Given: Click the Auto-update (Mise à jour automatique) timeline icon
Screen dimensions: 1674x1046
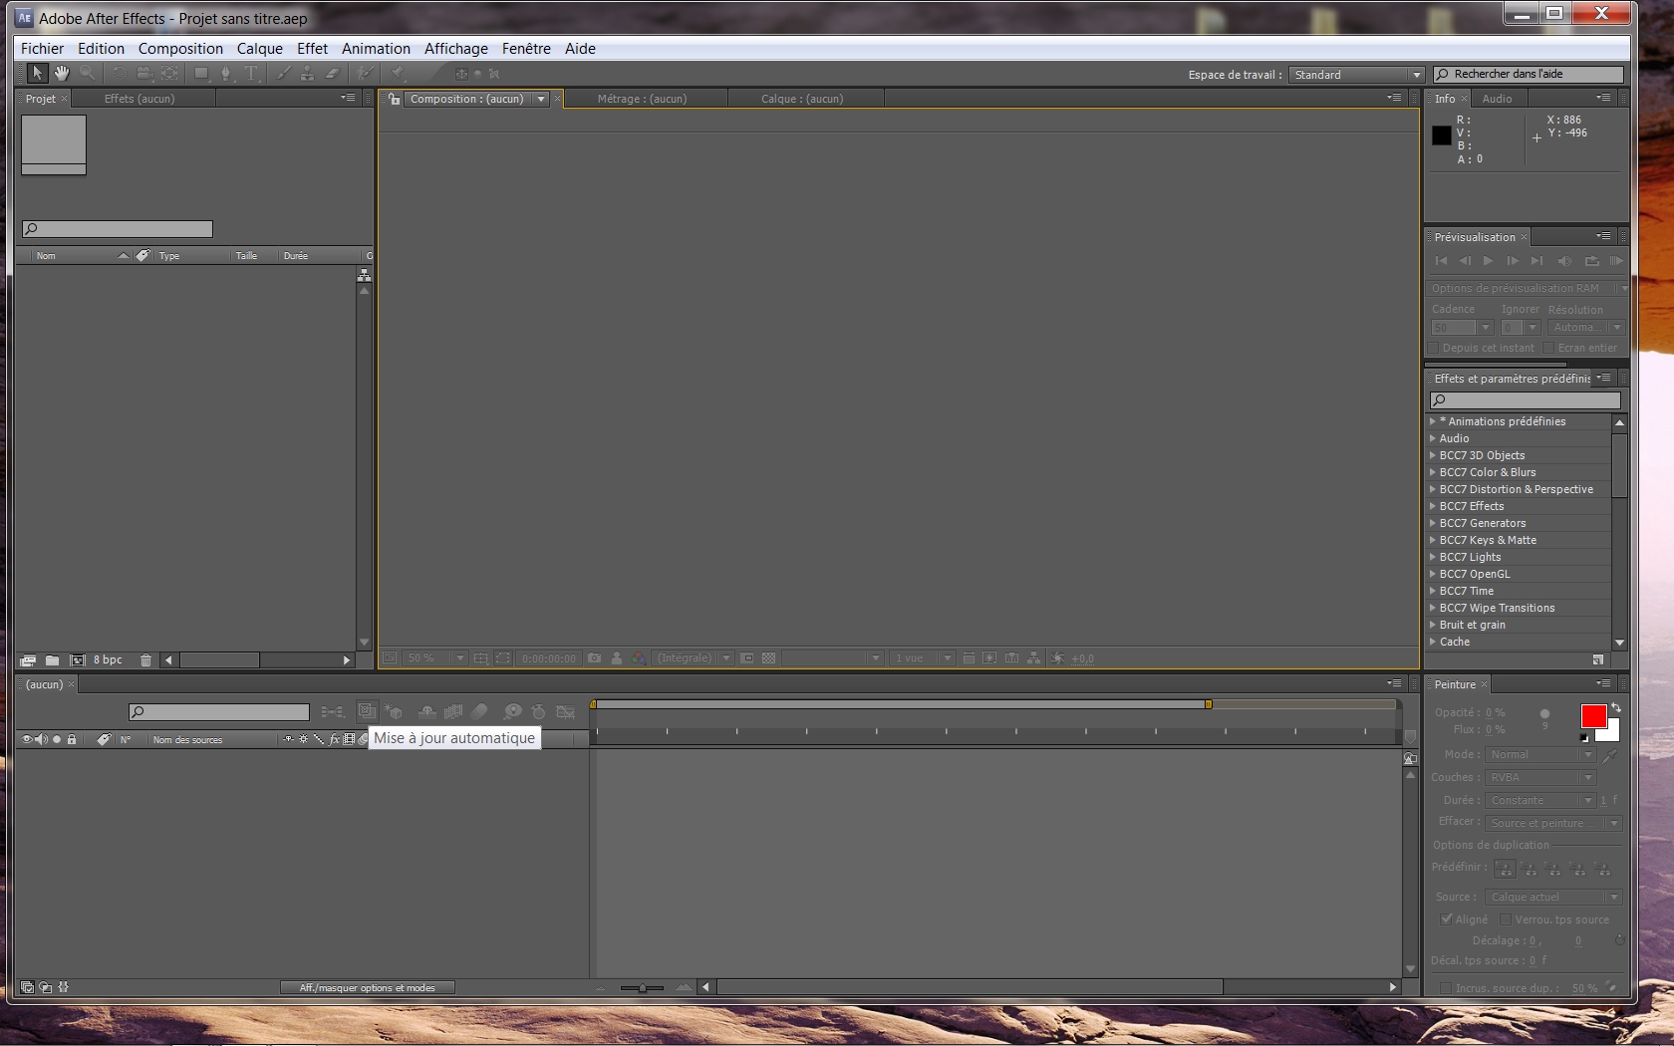Looking at the screenshot, I should [x=367, y=711].
